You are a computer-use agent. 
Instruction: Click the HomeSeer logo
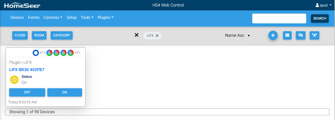click(x=22, y=5)
